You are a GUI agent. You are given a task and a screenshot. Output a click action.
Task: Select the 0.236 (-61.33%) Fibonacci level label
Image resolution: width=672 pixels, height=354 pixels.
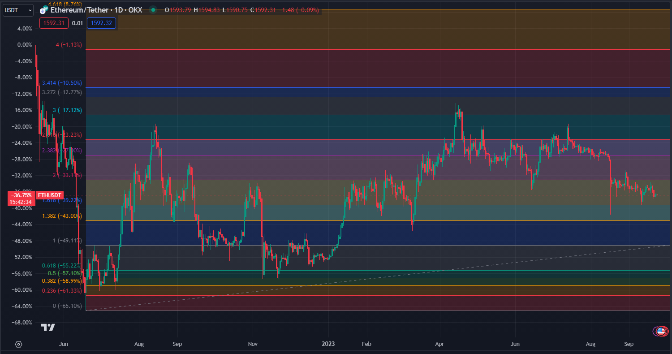click(x=62, y=291)
